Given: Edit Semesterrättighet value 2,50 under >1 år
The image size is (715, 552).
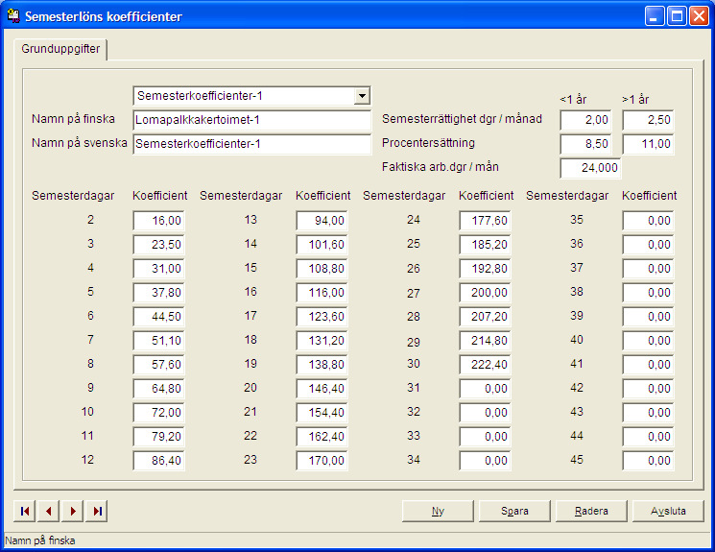Looking at the screenshot, I should 648,120.
